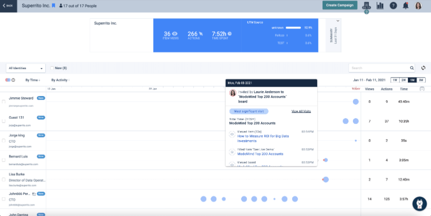Image resolution: width=431 pixels, height=216 pixels.
Task: Click the Summary Last 31 Days side tab
Action: [333, 36]
